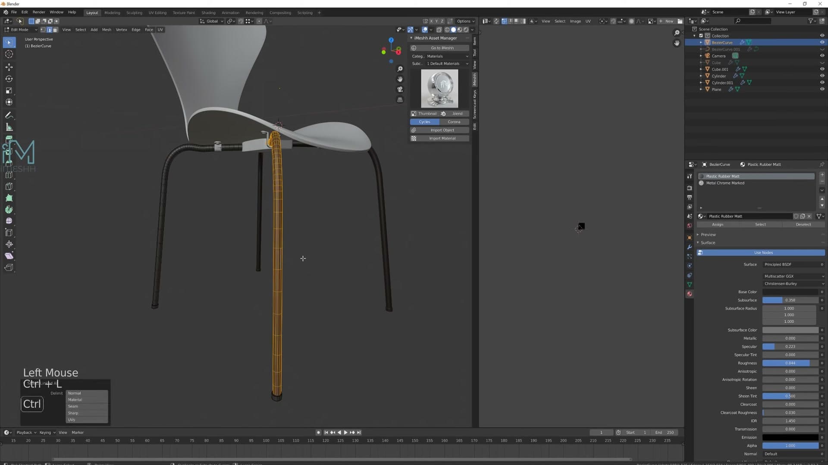Select the Shear tool

(9, 256)
